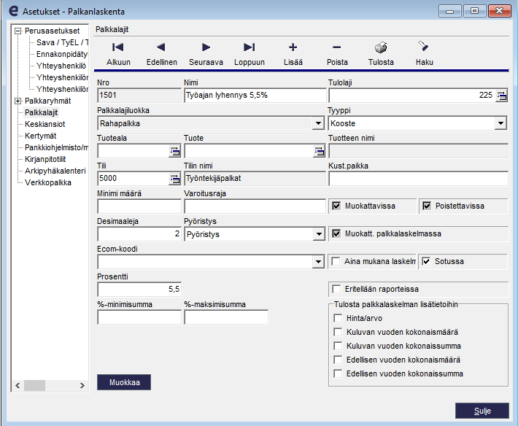Click the tree horizontal scrollbar thumb

coord(35,386)
